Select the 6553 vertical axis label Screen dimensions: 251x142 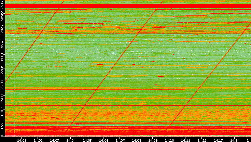tap(2, 125)
